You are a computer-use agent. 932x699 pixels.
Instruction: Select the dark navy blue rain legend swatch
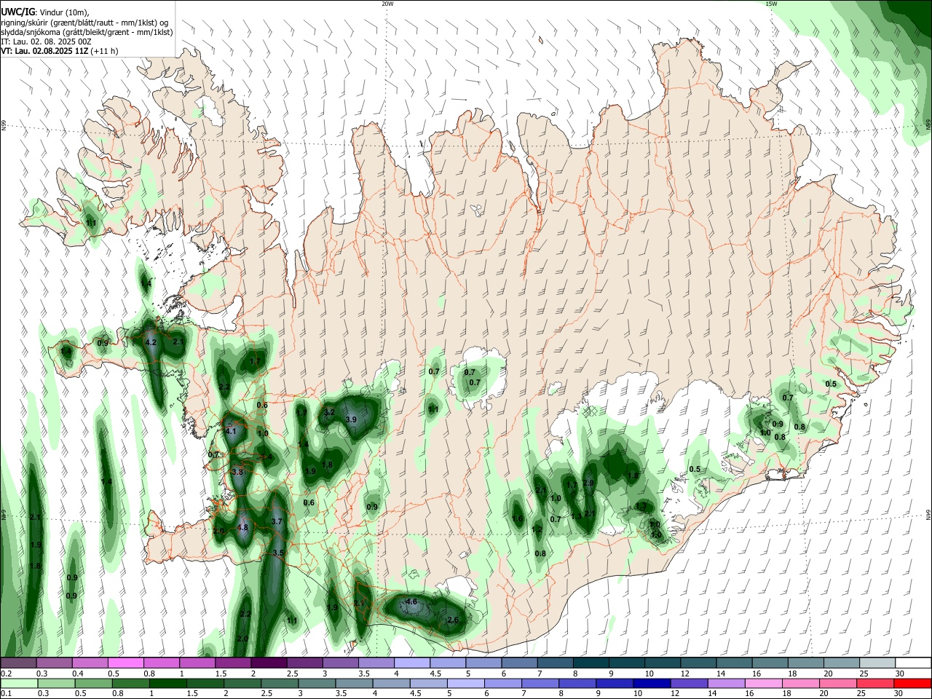click(x=650, y=683)
